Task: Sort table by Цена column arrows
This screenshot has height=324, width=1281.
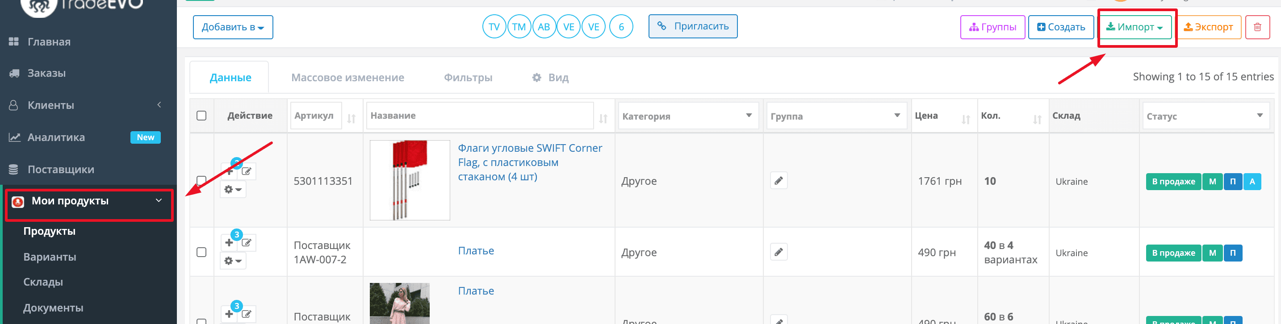Action: click(965, 119)
